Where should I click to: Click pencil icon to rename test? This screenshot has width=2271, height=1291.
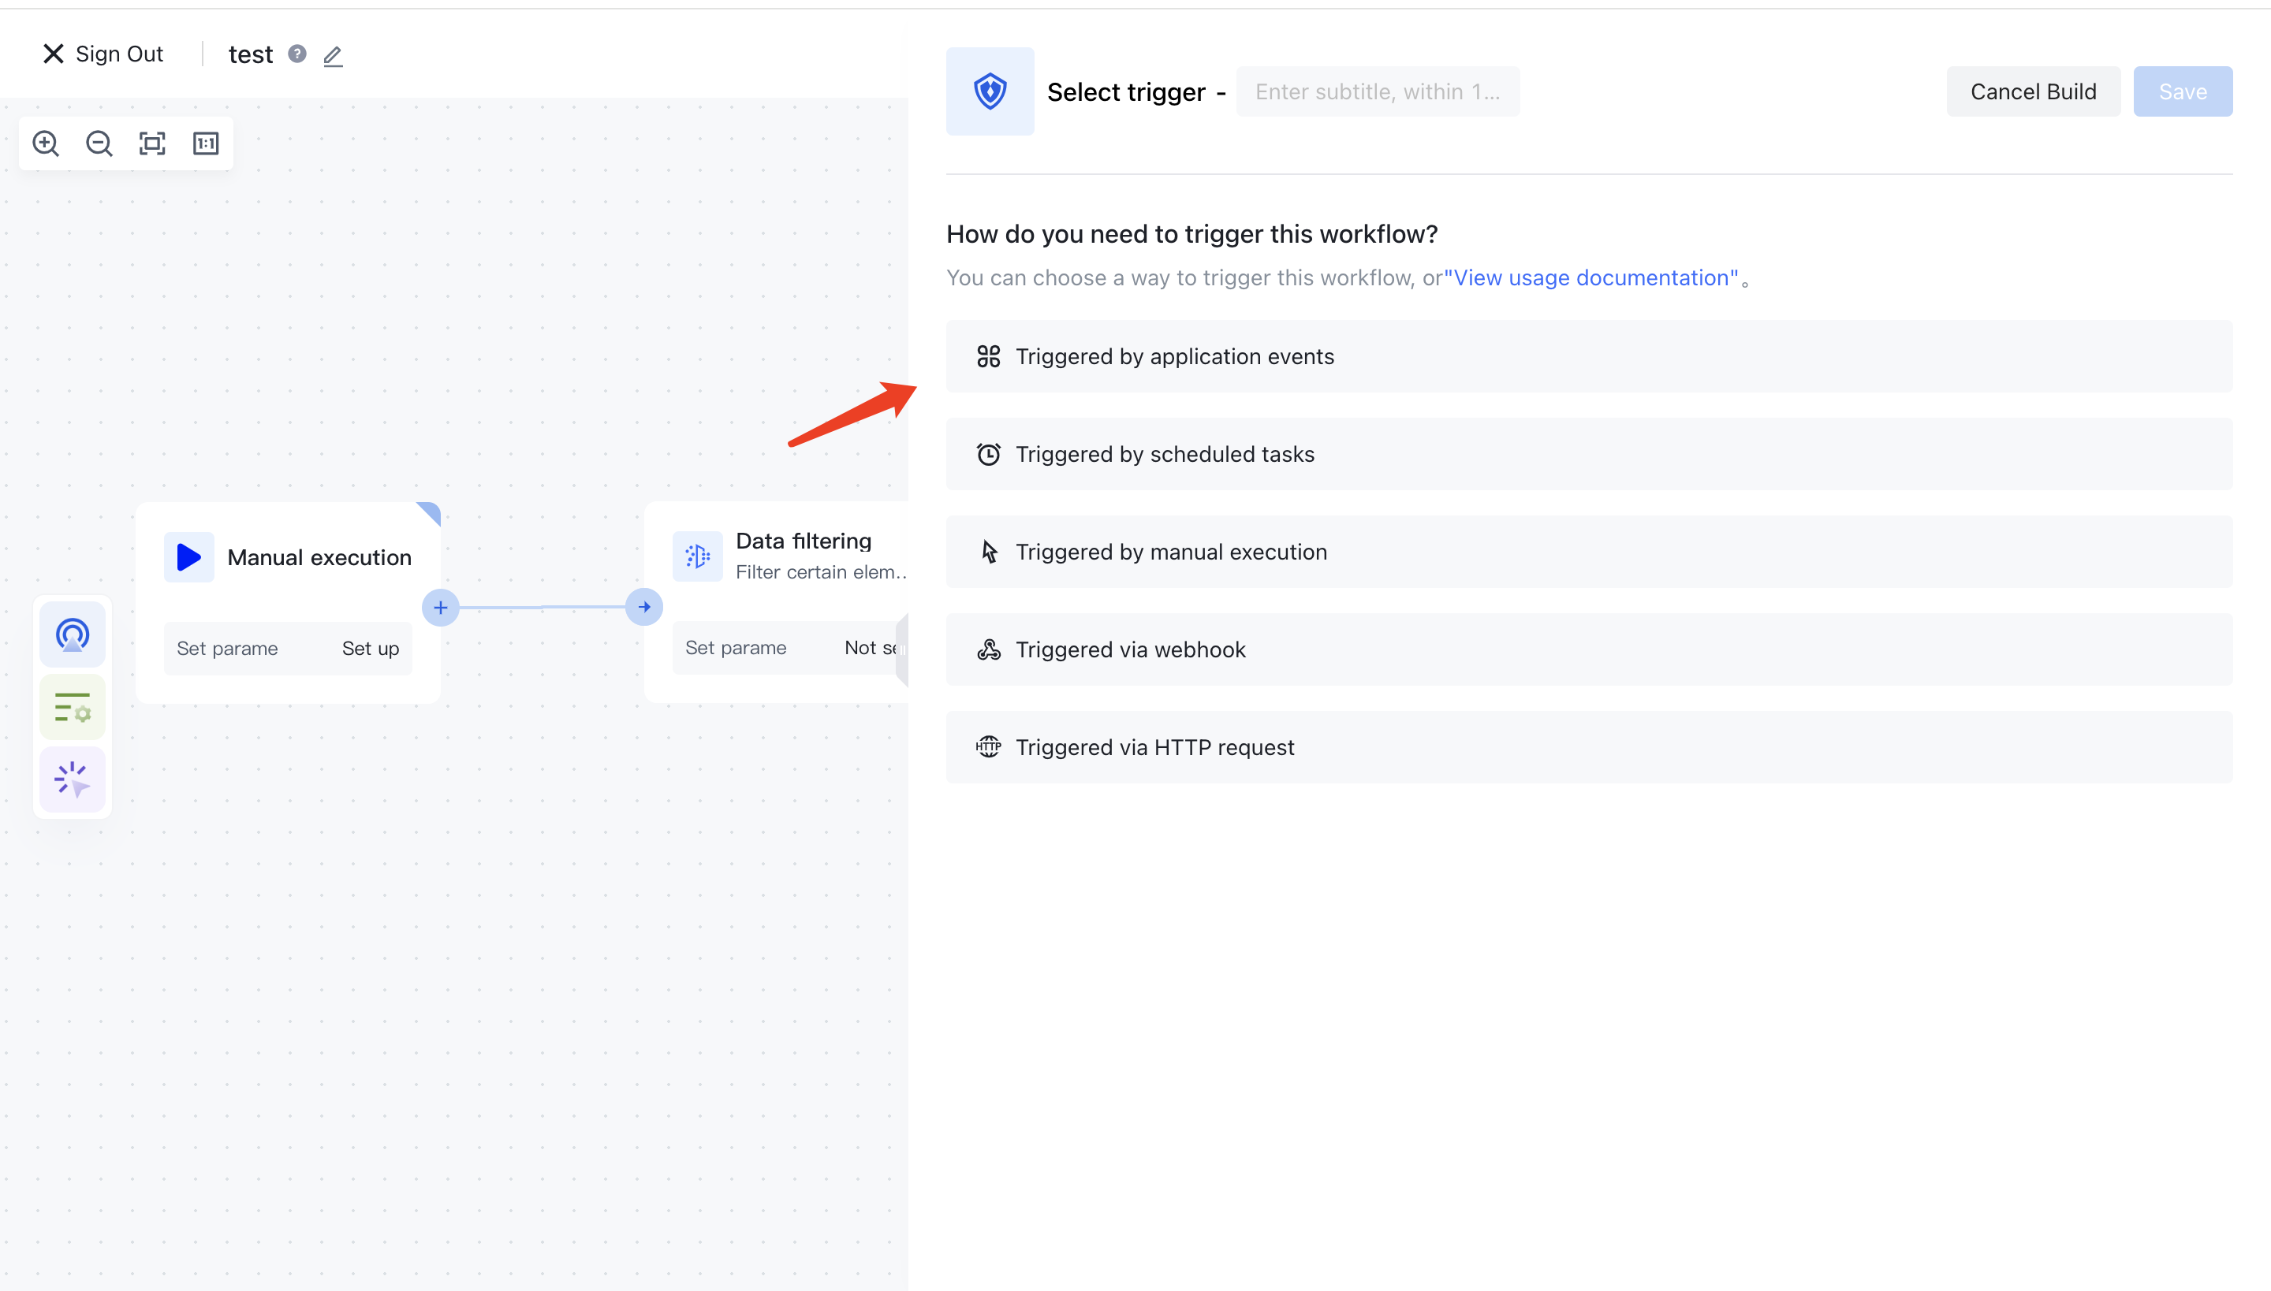333,56
